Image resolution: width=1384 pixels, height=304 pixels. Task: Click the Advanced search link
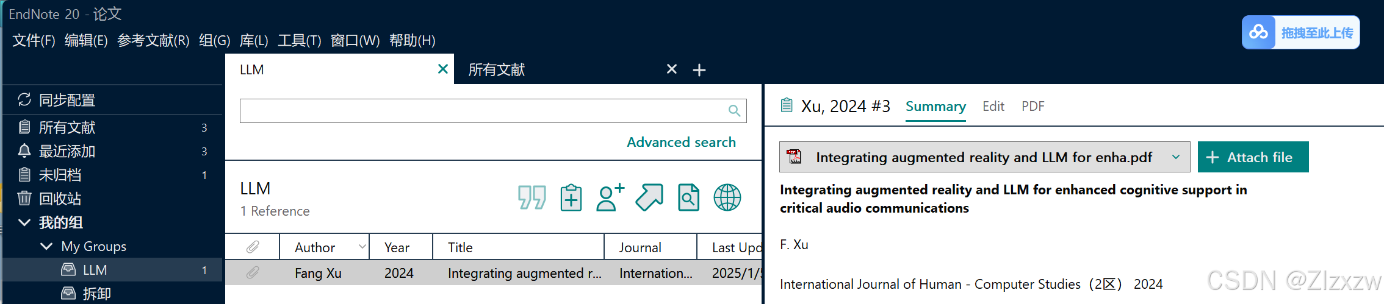tap(681, 142)
